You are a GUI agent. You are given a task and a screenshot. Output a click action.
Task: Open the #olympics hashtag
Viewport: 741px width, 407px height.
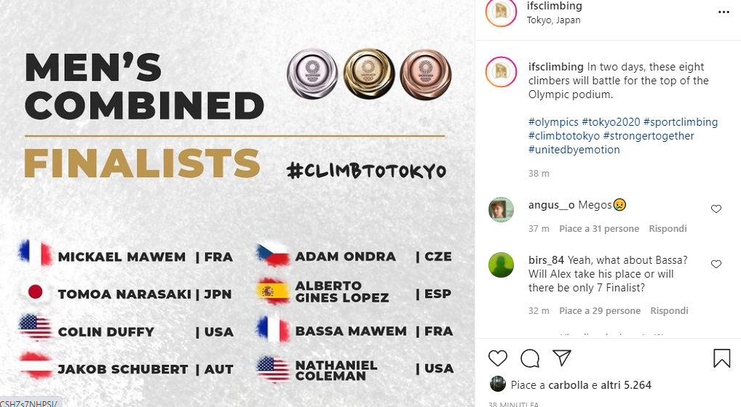point(553,122)
